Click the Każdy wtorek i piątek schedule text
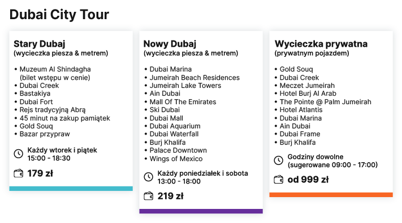402x223 pixels. click(x=62, y=150)
